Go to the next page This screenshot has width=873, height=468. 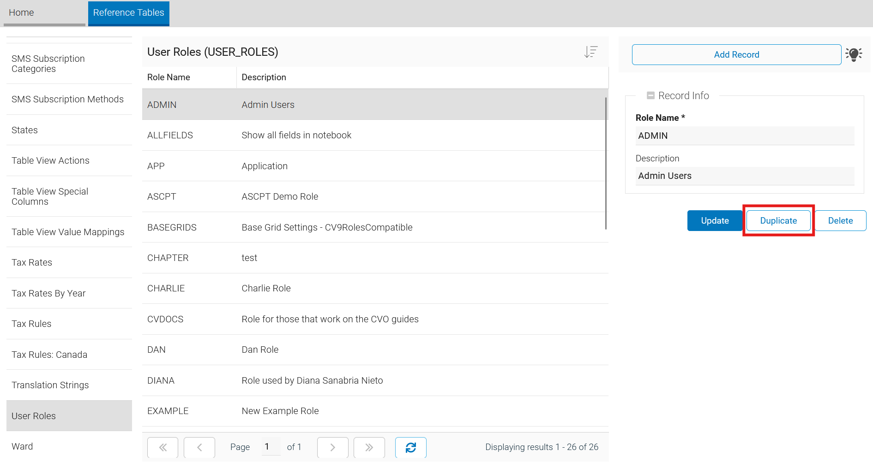click(333, 447)
